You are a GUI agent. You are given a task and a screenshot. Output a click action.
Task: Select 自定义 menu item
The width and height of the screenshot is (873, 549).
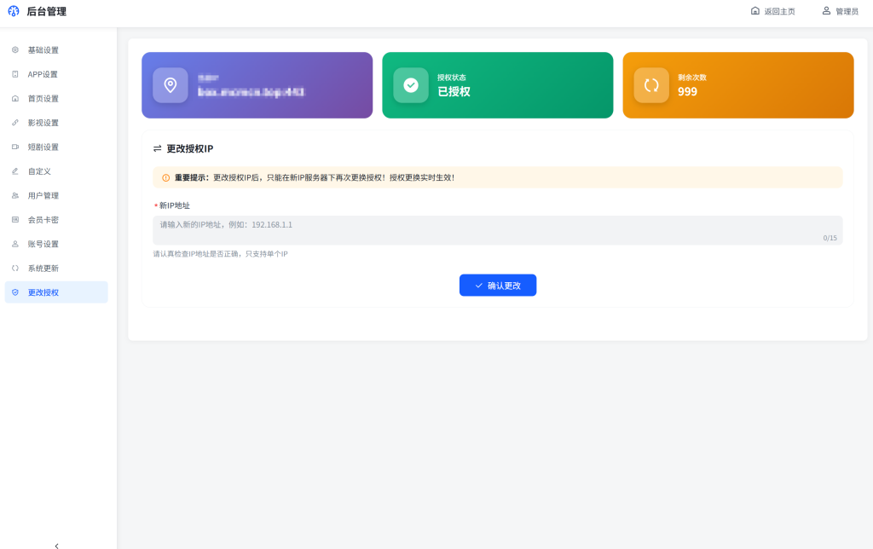click(56, 171)
